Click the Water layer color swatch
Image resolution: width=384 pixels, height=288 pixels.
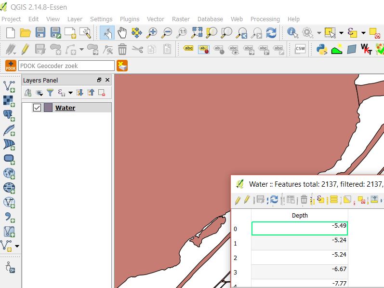(48, 108)
